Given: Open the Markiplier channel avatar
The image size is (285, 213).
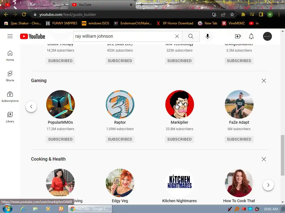Looking at the screenshot, I should (180, 104).
